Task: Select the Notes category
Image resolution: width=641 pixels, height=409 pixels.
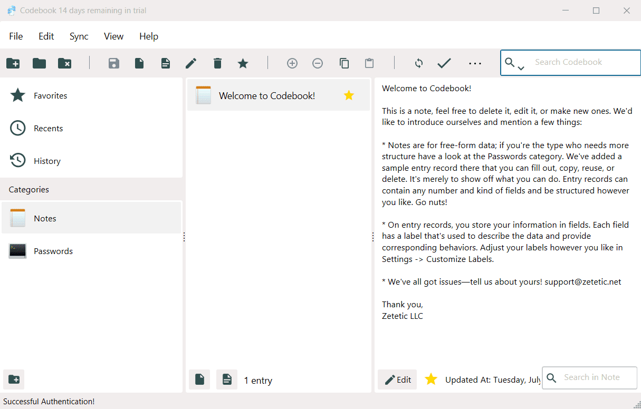Action: (x=91, y=218)
